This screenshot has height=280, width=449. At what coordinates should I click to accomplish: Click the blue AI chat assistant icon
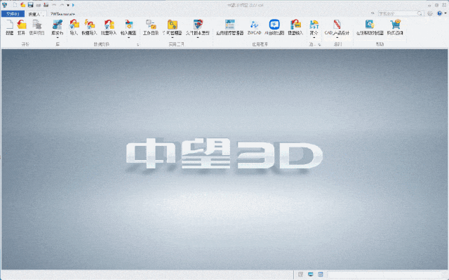pos(274,25)
